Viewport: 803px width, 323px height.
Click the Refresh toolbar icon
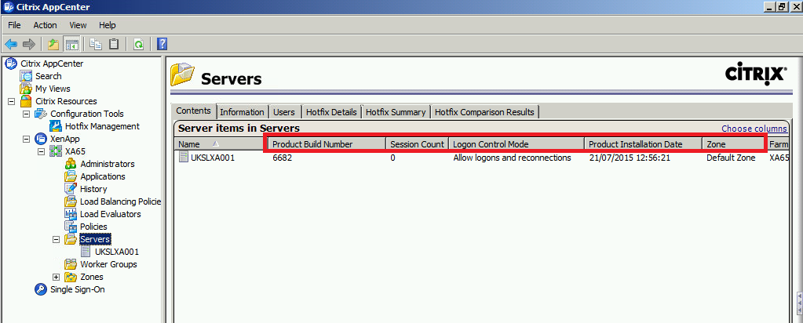tap(138, 44)
